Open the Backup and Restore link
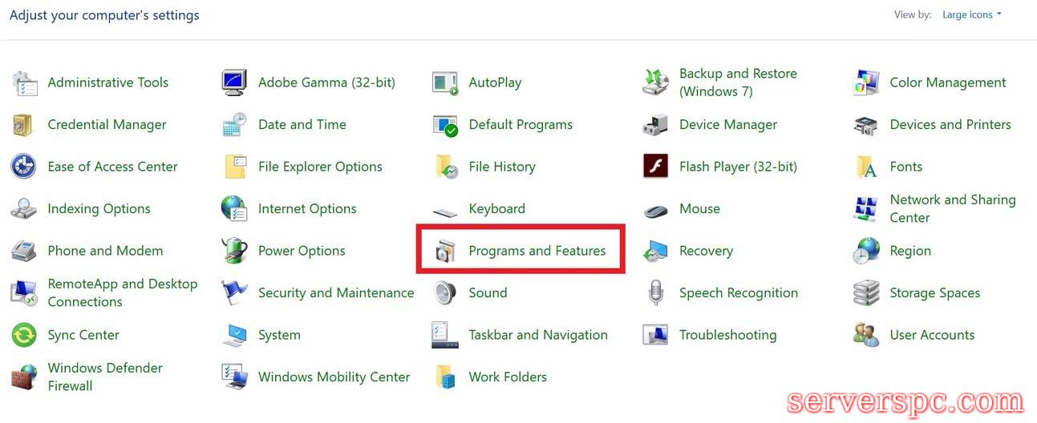Screen dimensions: 1037x423 [x=737, y=83]
